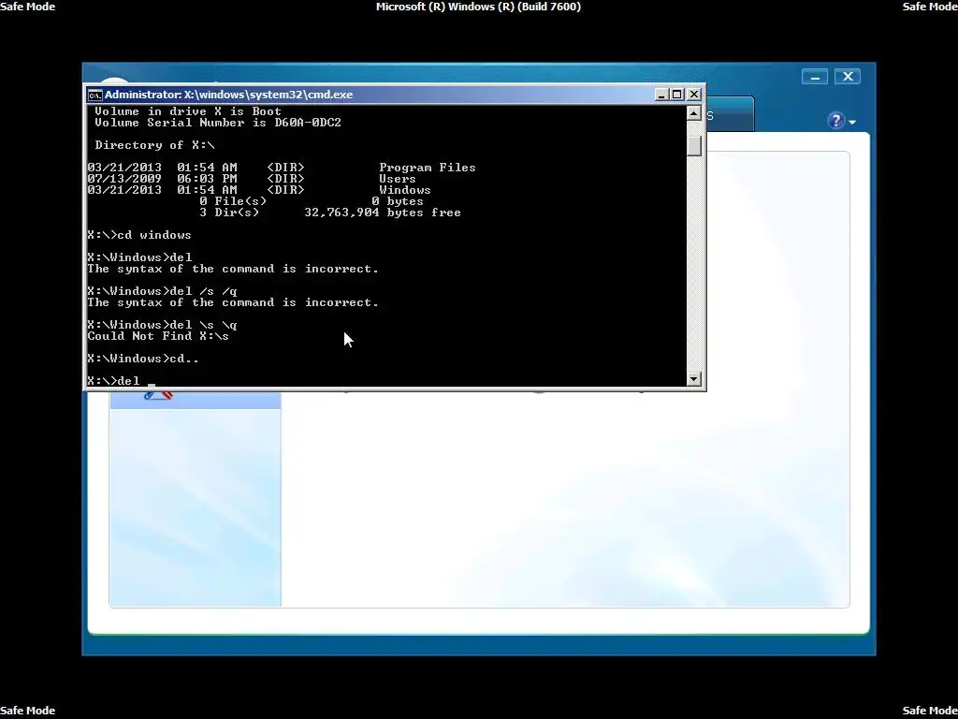Click the 'Windows' directory listing entry
The image size is (958, 719).
point(404,190)
